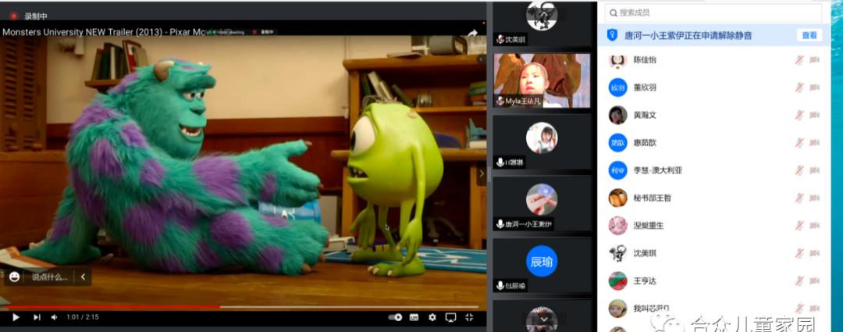This screenshot has height=332, width=843.
Task: Unmute 惠茹歆's microphone
Action: [799, 143]
